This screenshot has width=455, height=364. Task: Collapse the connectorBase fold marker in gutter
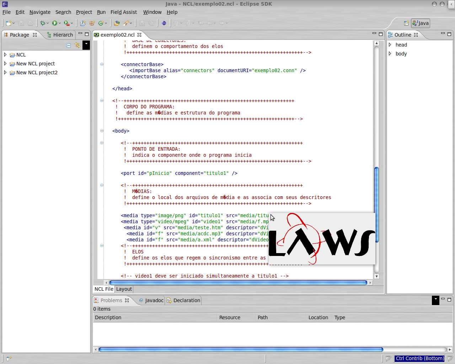102,64
